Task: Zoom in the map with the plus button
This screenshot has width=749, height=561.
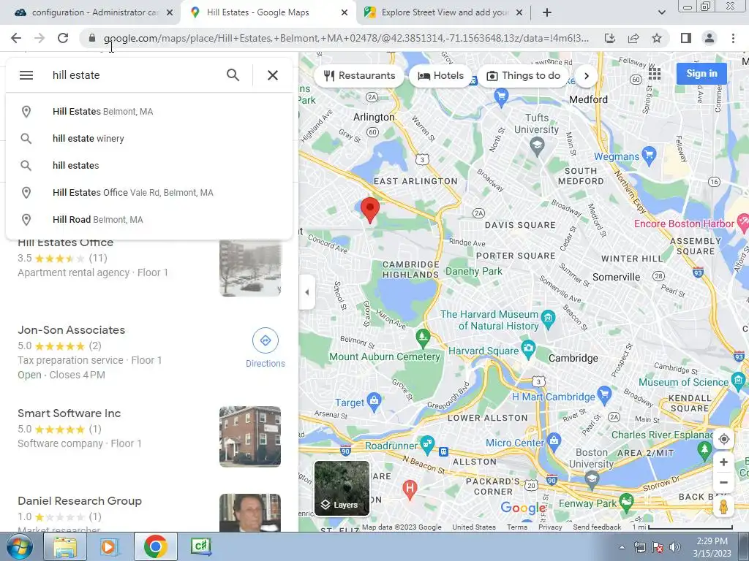Action: (x=723, y=462)
